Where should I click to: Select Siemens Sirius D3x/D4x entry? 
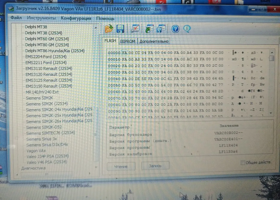47,145
